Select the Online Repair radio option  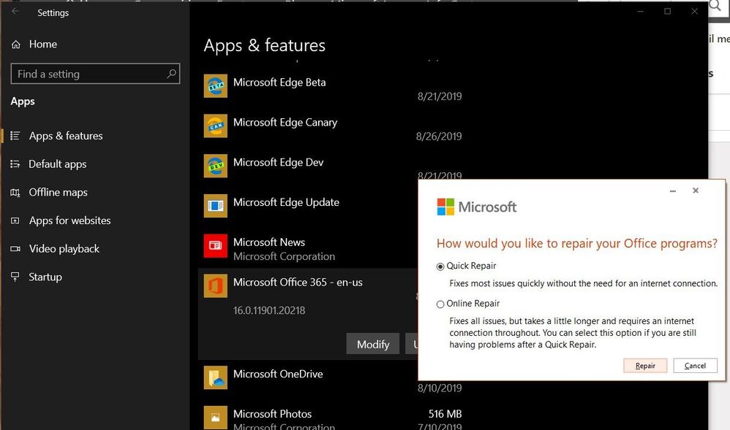click(x=440, y=304)
